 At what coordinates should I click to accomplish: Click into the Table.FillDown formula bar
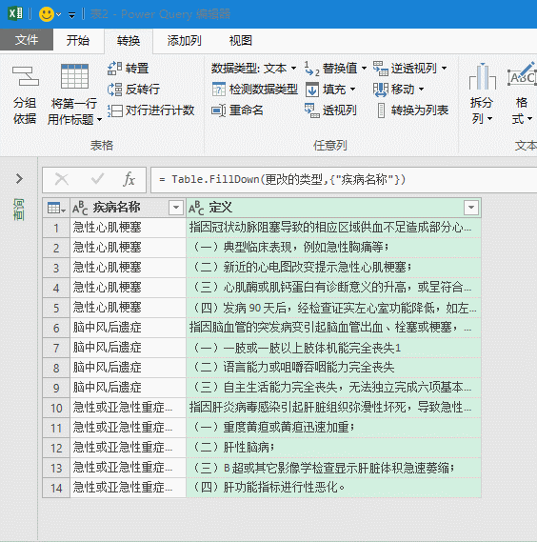(344, 180)
